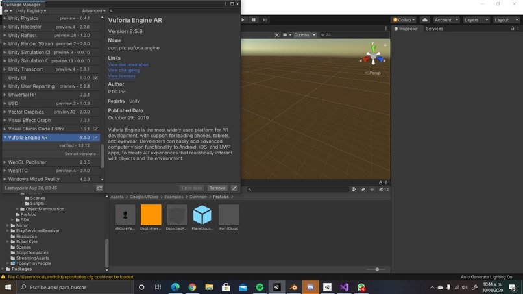Open the Unity Registry dropdown
This screenshot has height=294, width=523.
point(30,10)
